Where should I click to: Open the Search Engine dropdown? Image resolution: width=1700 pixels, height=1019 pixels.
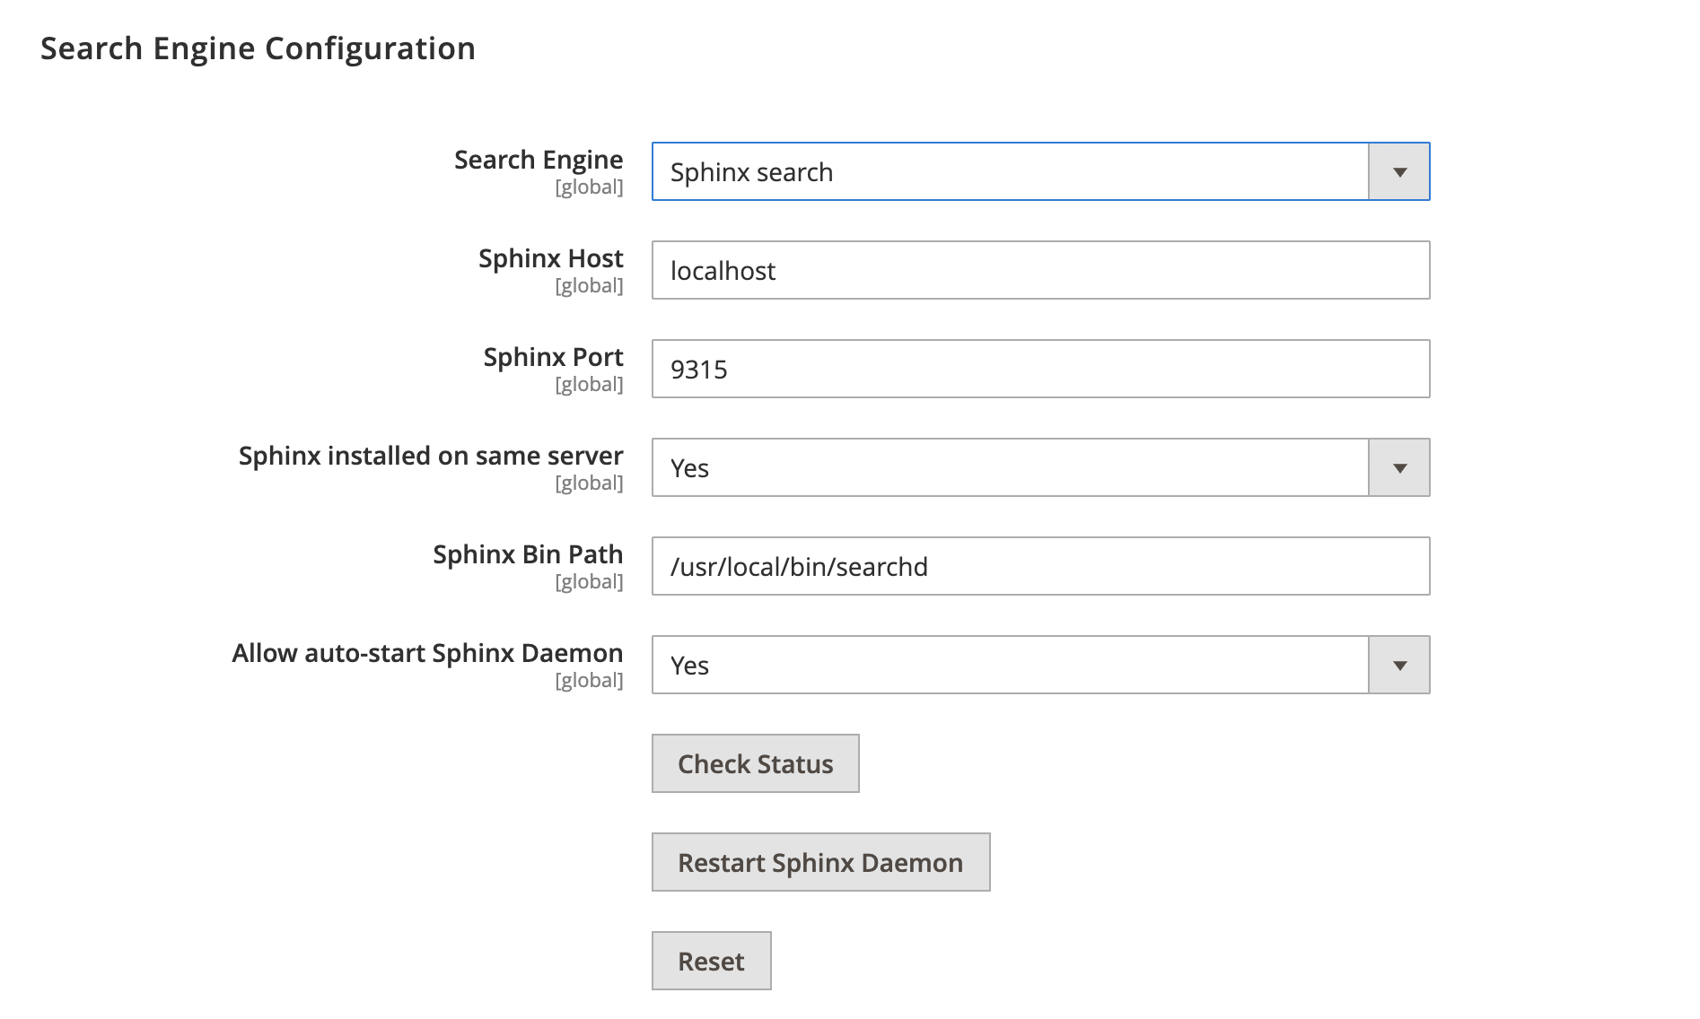[x=1010, y=171]
